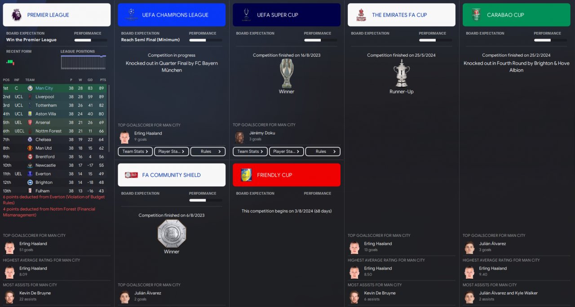The height and width of the screenshot is (307, 575).
Task: Click the FA Community Shield logo icon
Action: 131,175
